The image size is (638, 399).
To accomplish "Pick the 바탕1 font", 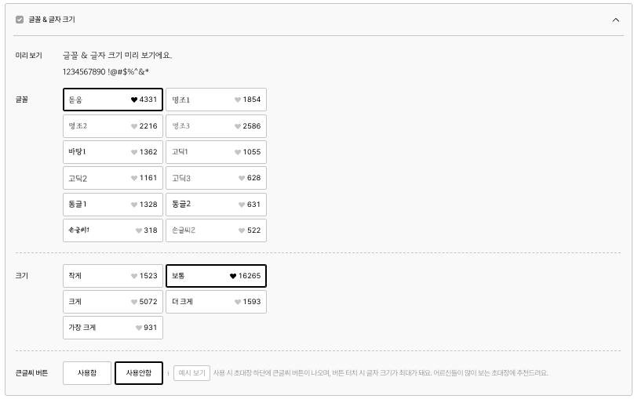I will (x=113, y=152).
